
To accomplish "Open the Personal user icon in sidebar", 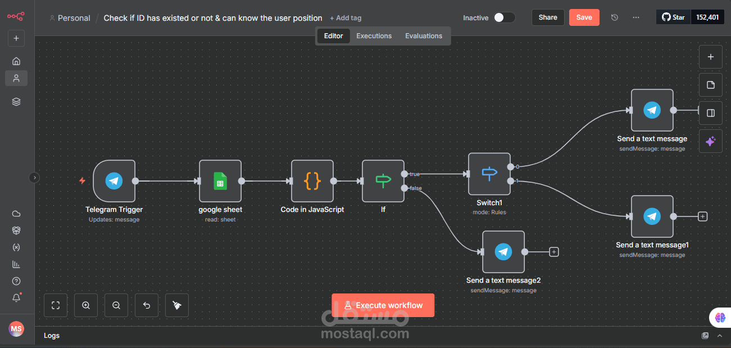I will tap(16, 78).
